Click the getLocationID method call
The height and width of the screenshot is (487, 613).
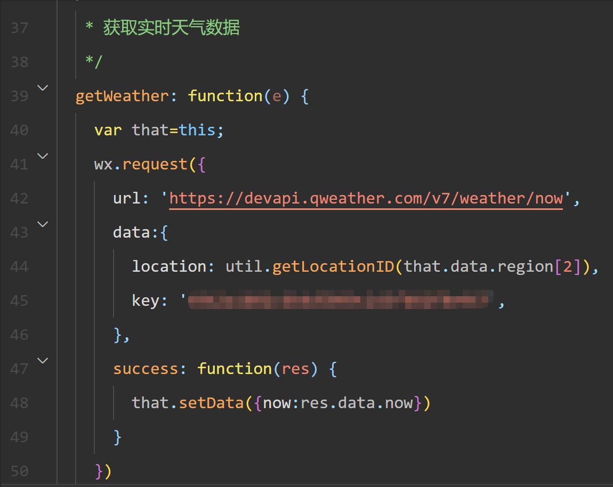[x=333, y=267]
